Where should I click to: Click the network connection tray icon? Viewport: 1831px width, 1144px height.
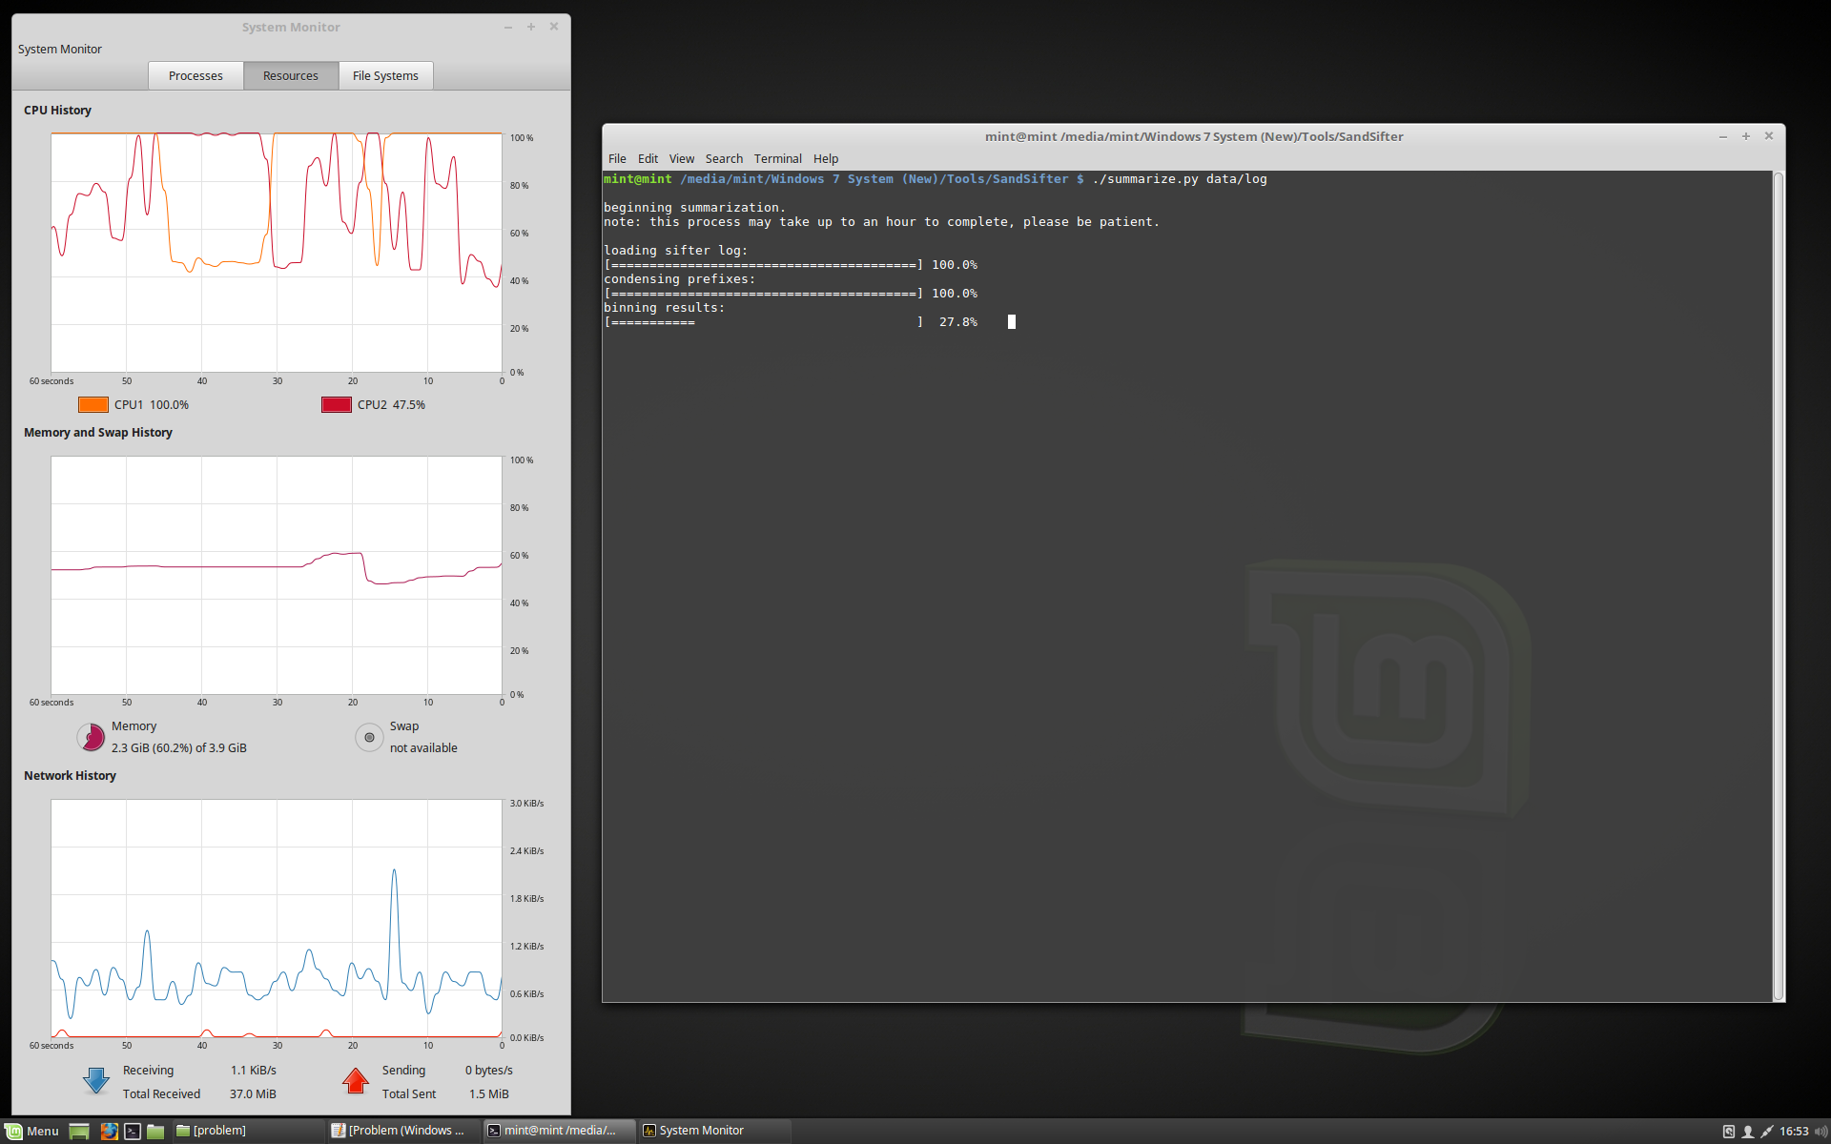click(1767, 1131)
